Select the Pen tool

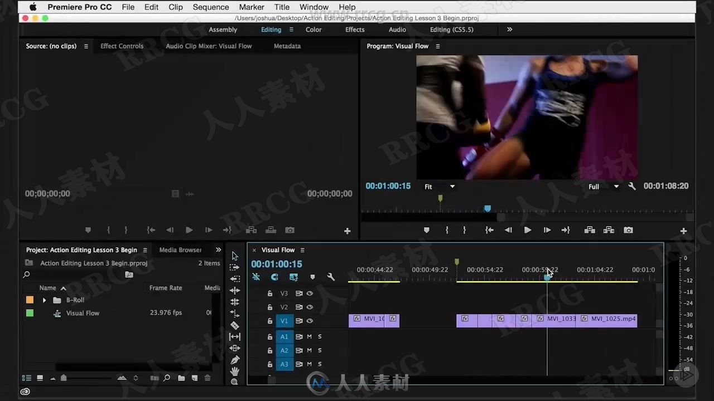pos(235,360)
